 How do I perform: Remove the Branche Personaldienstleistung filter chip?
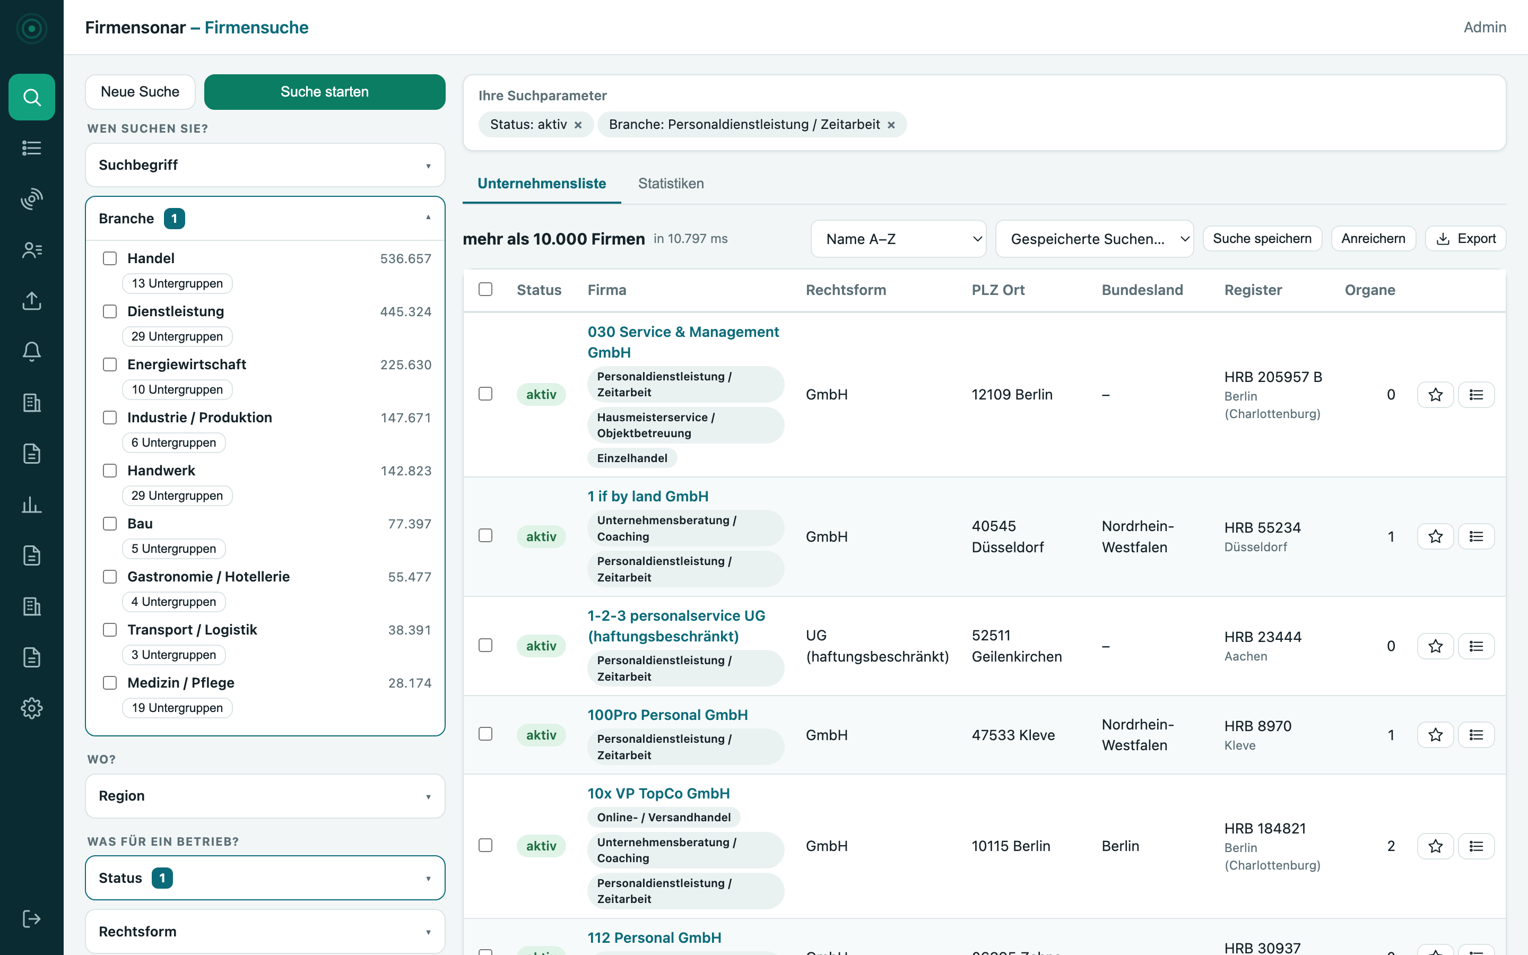pyautogui.click(x=891, y=125)
